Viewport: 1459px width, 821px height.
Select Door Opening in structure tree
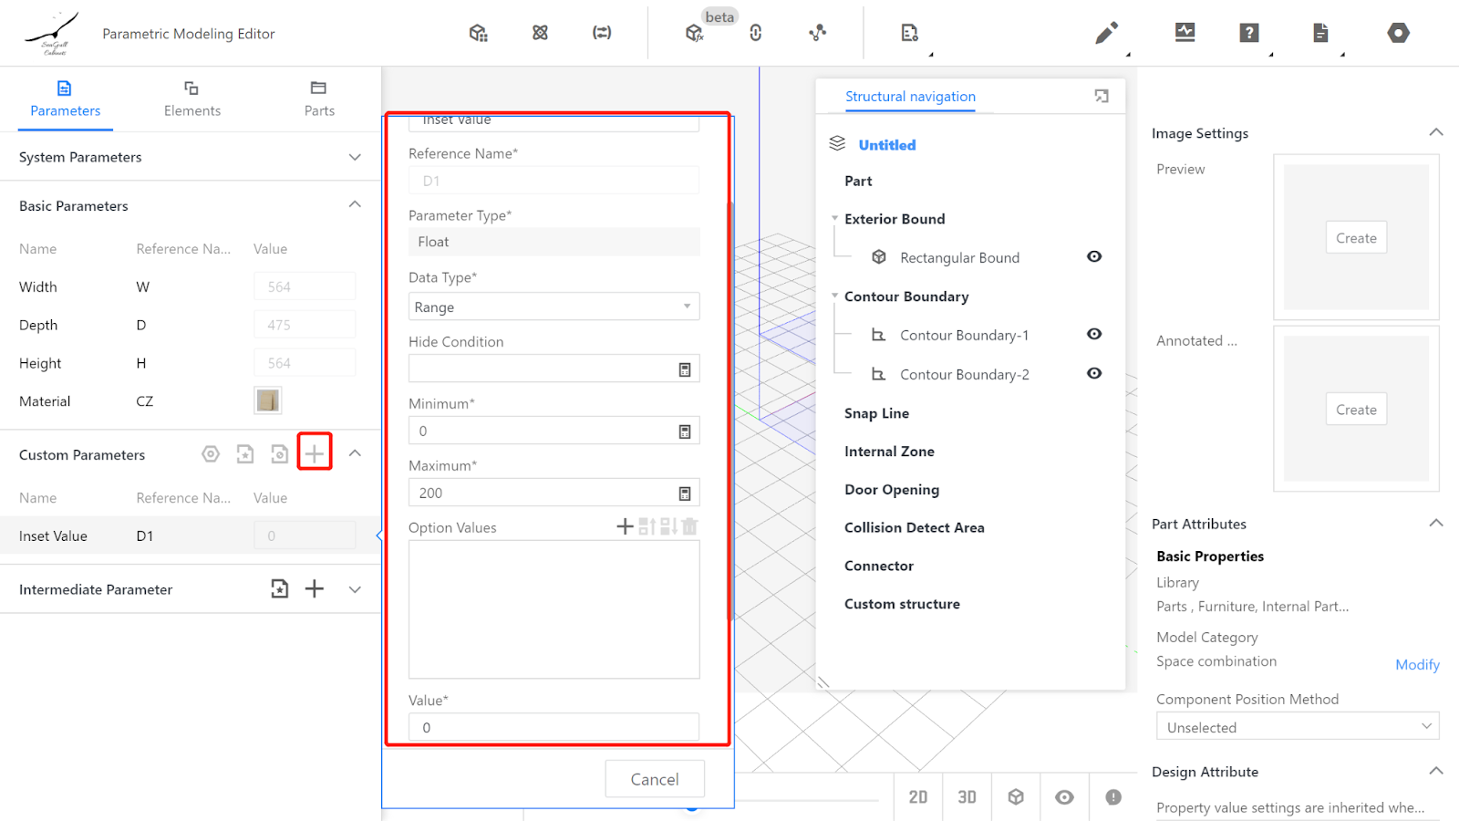click(x=892, y=490)
